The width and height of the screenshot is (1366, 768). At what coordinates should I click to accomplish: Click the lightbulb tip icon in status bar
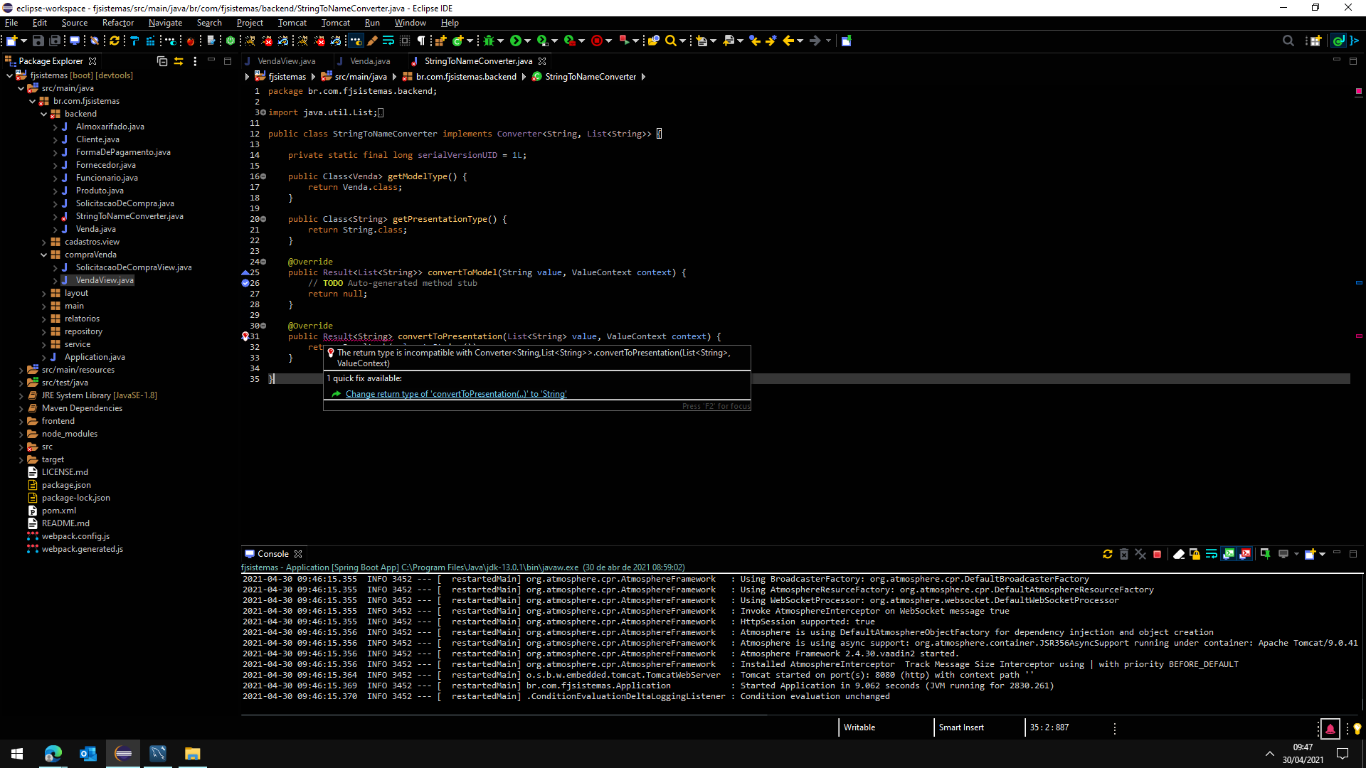coord(1357,728)
